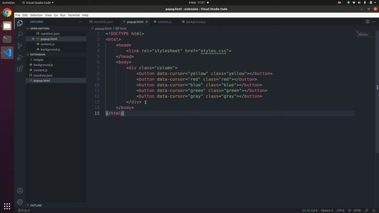The width and height of the screenshot is (379, 213).
Task: Change language mode via HTML entry
Action: coord(357,211)
